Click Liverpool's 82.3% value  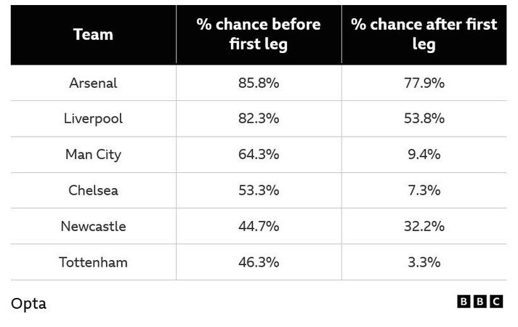259,118
